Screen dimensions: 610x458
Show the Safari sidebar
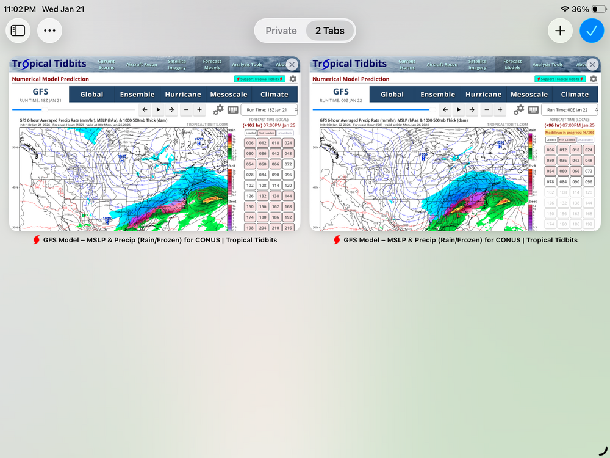click(18, 31)
